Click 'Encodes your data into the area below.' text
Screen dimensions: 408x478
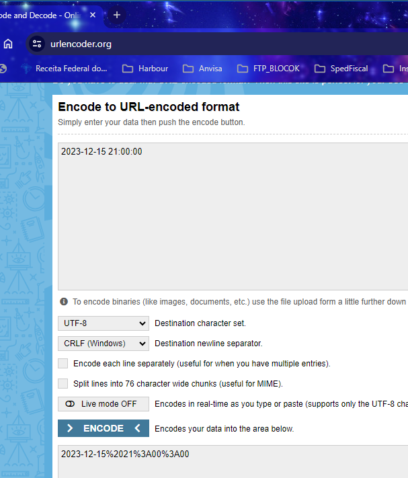pos(225,429)
